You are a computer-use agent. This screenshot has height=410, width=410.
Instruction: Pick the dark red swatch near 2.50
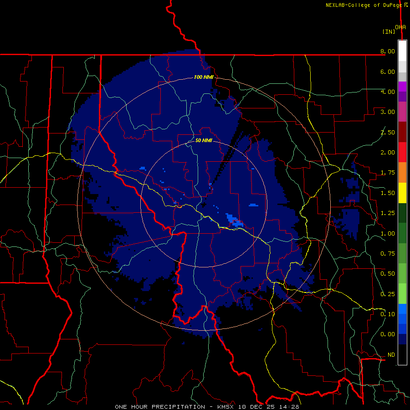pos(402,132)
